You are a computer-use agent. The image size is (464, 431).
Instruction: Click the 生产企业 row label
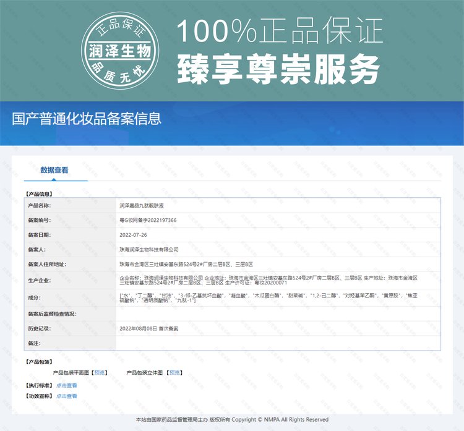40,281
